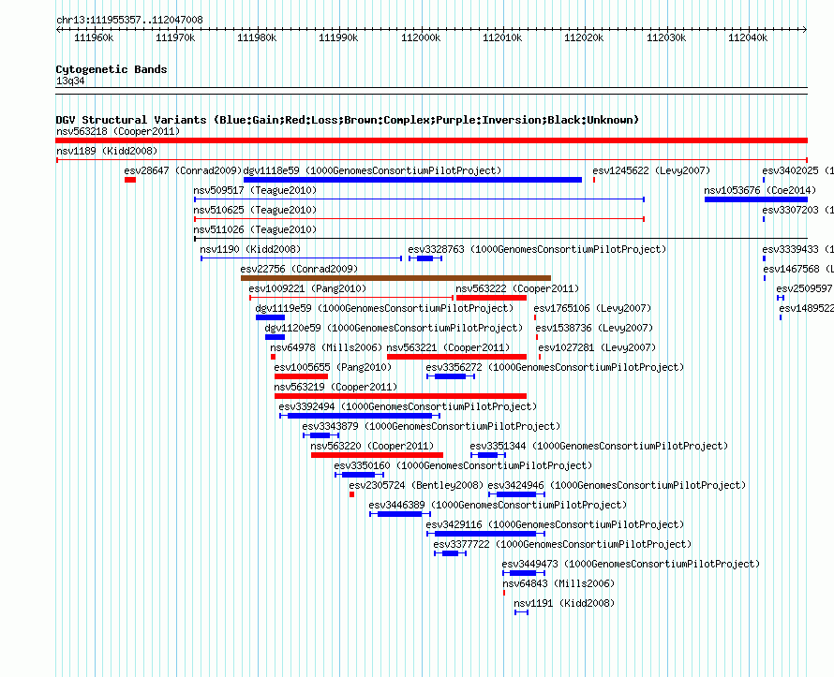Select the nsv563221 (Cooper2011) red loss bar
The width and height of the screenshot is (834, 677).
[x=457, y=357]
